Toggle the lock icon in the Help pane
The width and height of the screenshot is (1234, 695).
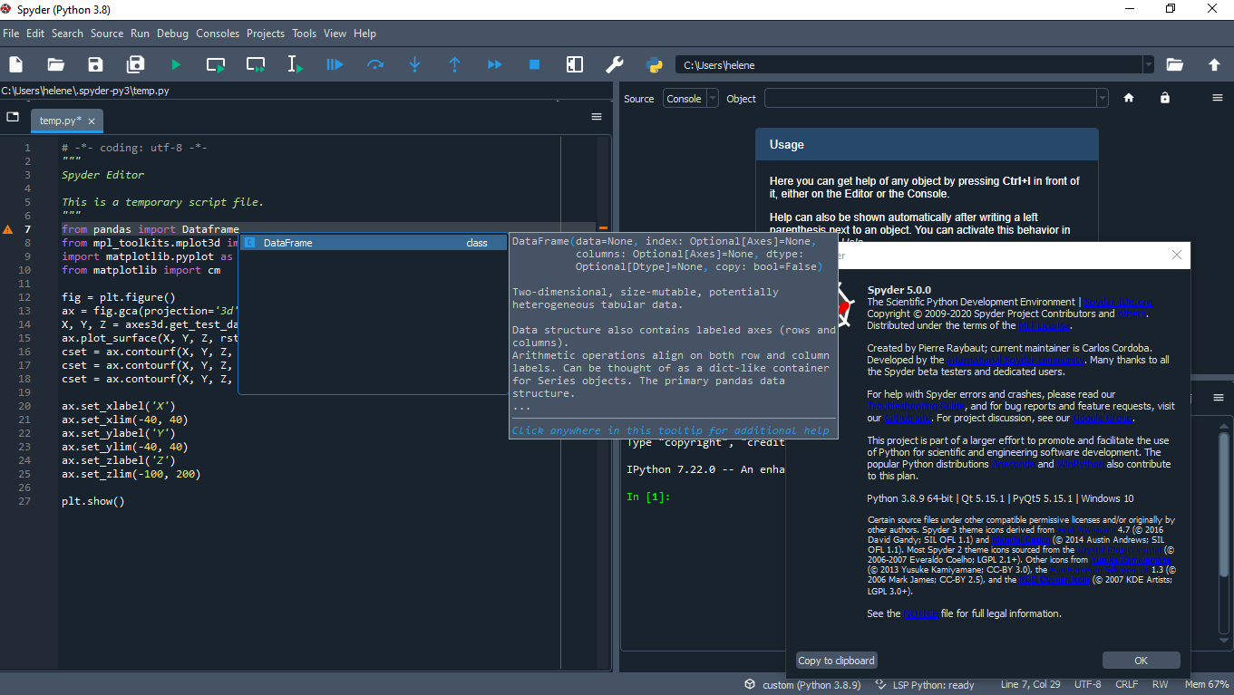pyautogui.click(x=1164, y=97)
